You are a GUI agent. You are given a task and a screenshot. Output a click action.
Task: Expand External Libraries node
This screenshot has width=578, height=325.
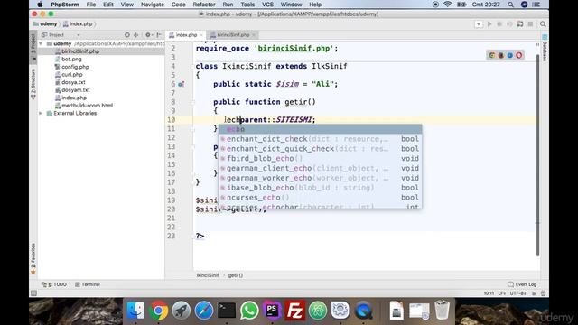(x=41, y=113)
